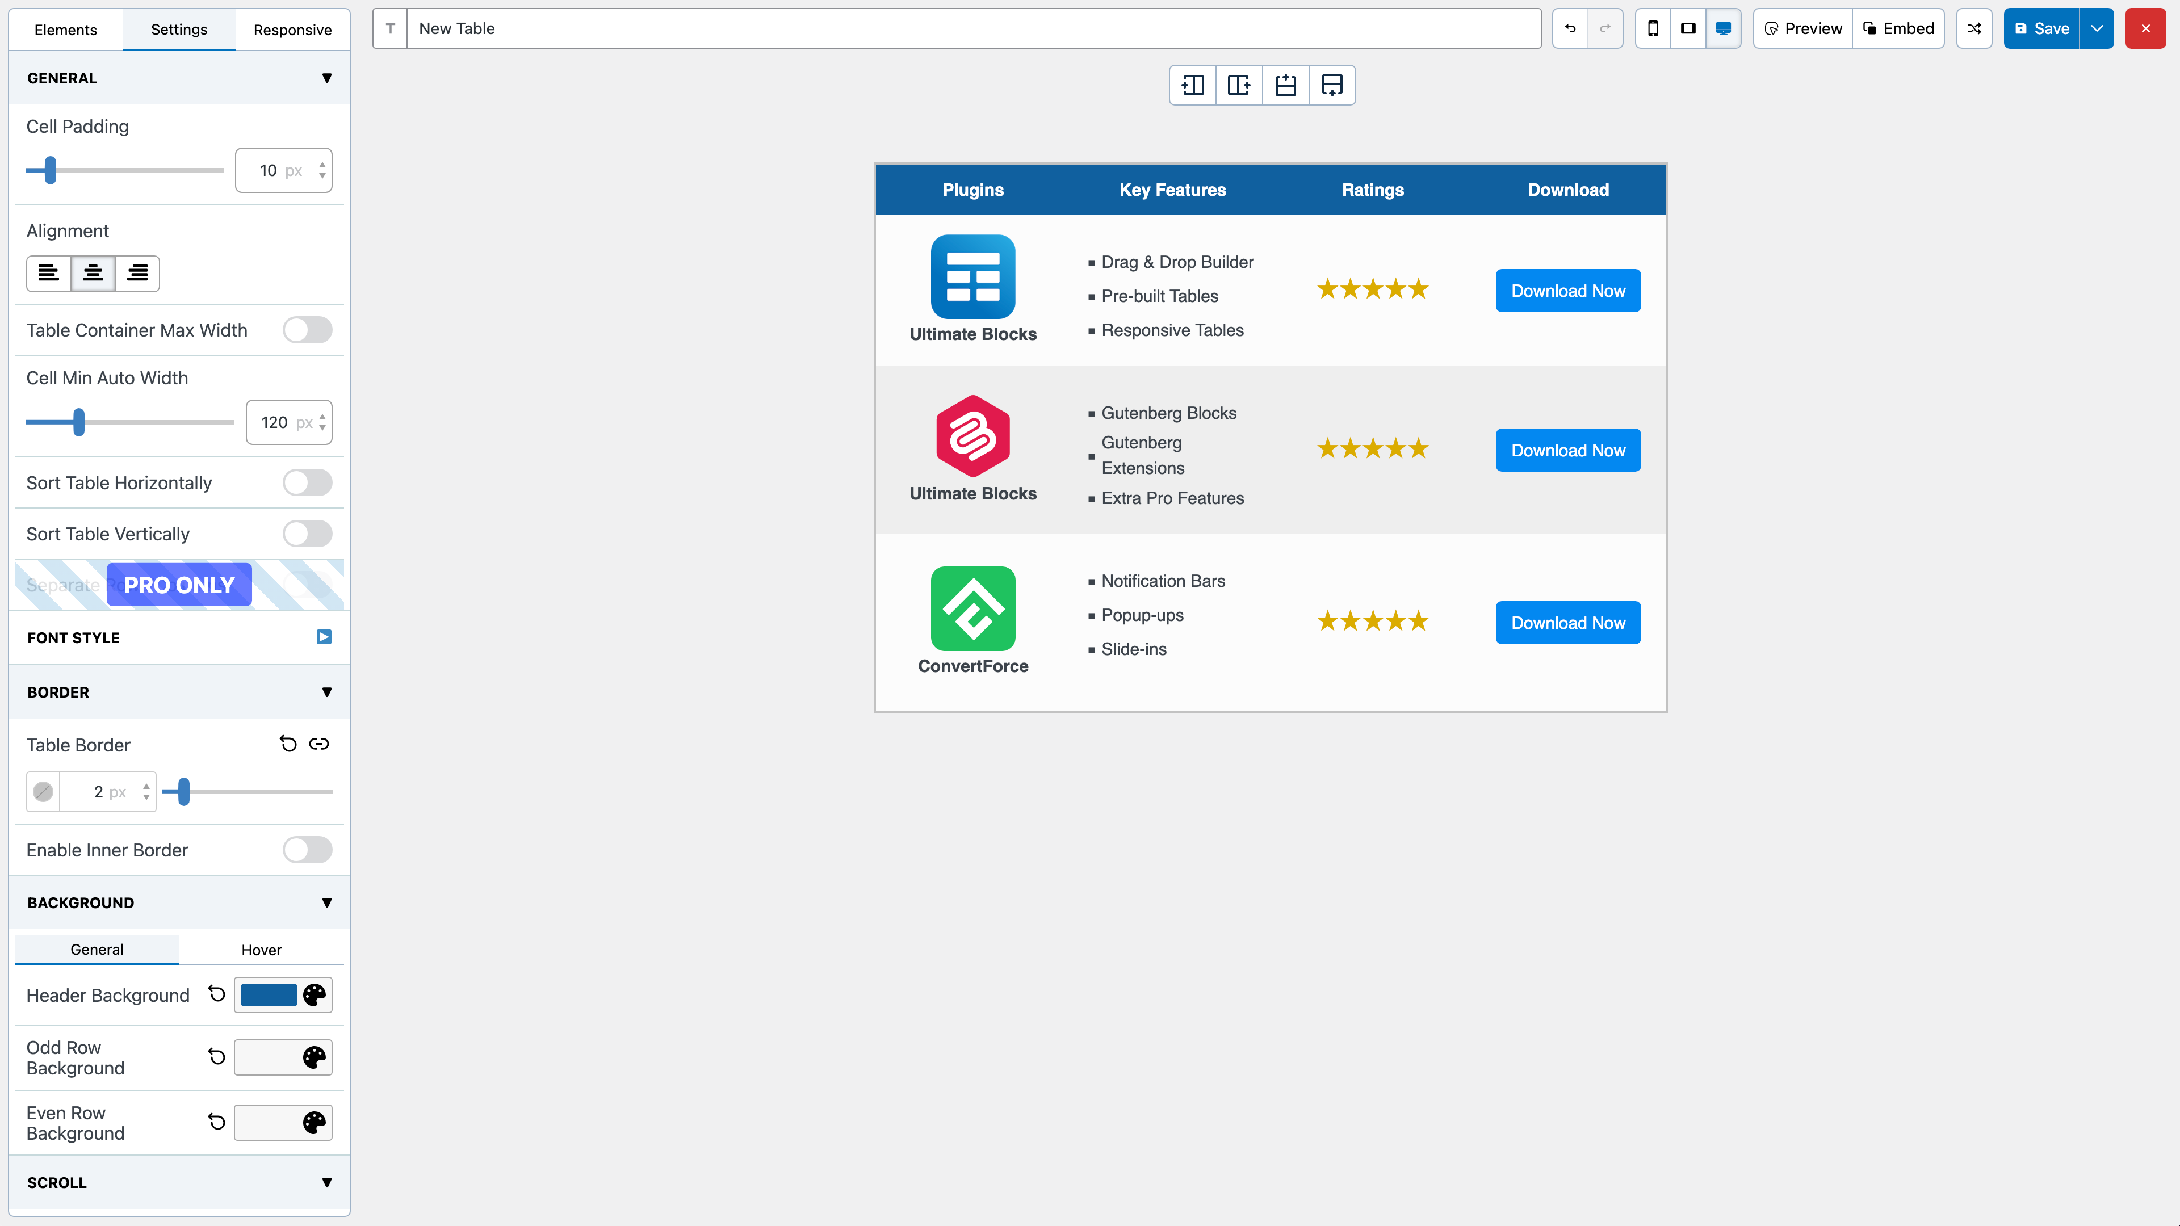Click the add column left icon

(1192, 86)
